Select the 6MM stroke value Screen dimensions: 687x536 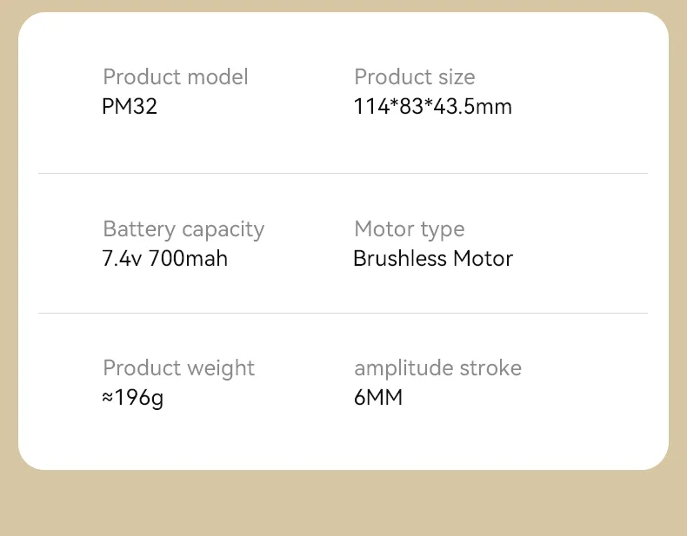378,399
